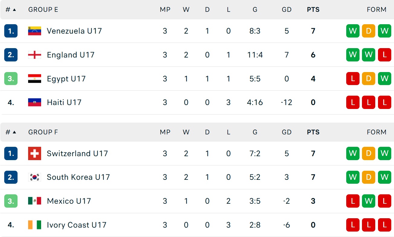Click the Venezuela flag icon

[x=34, y=31]
